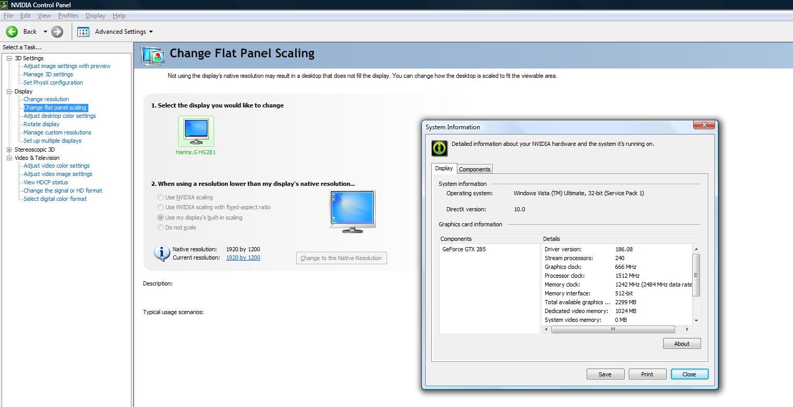Select NVIDIA scaling with fixed-aspect ratio
The width and height of the screenshot is (793, 407).
click(x=161, y=207)
